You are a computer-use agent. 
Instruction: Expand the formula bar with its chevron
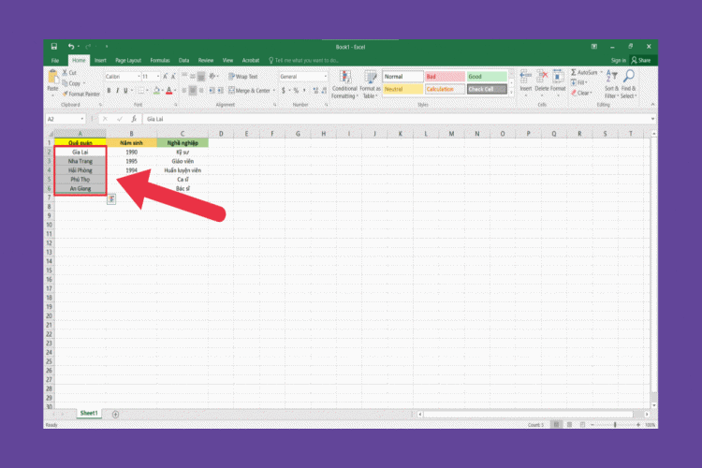652,119
